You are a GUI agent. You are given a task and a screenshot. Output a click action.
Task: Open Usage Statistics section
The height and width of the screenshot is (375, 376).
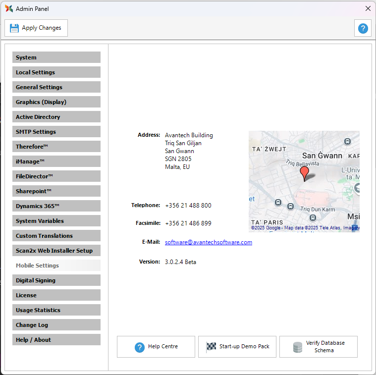click(56, 310)
